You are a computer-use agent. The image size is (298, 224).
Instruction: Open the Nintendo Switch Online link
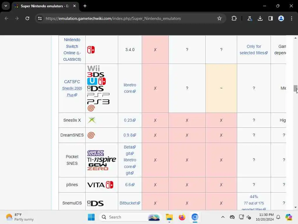coord(72,50)
